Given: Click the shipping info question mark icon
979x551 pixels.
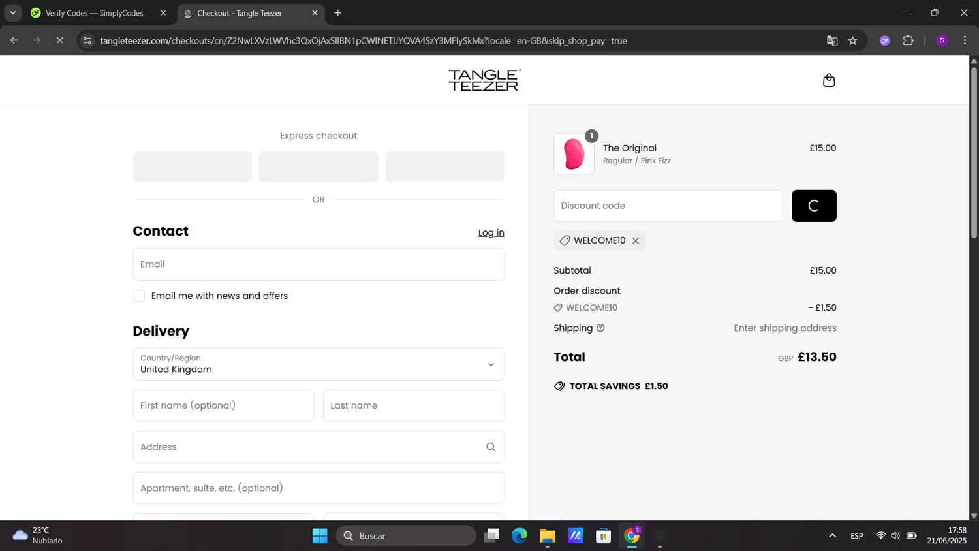Looking at the screenshot, I should click(x=600, y=328).
